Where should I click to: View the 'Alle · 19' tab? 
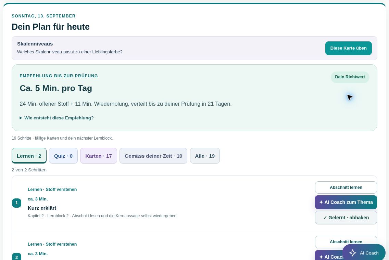[205, 156]
